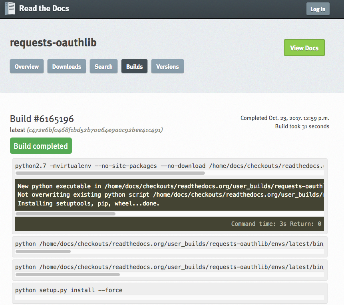Click 'Completed Oct. 23, 2017. 12:59 p.m.' text

pos(285,118)
